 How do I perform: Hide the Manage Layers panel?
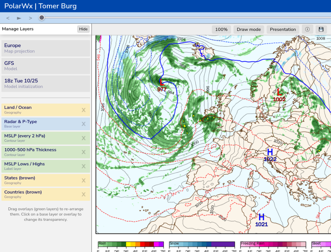[83, 29]
